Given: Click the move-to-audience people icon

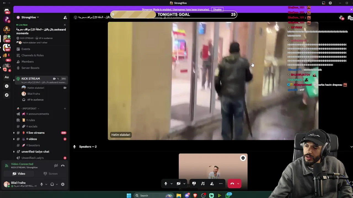Looking at the screenshot, I should (212, 184).
